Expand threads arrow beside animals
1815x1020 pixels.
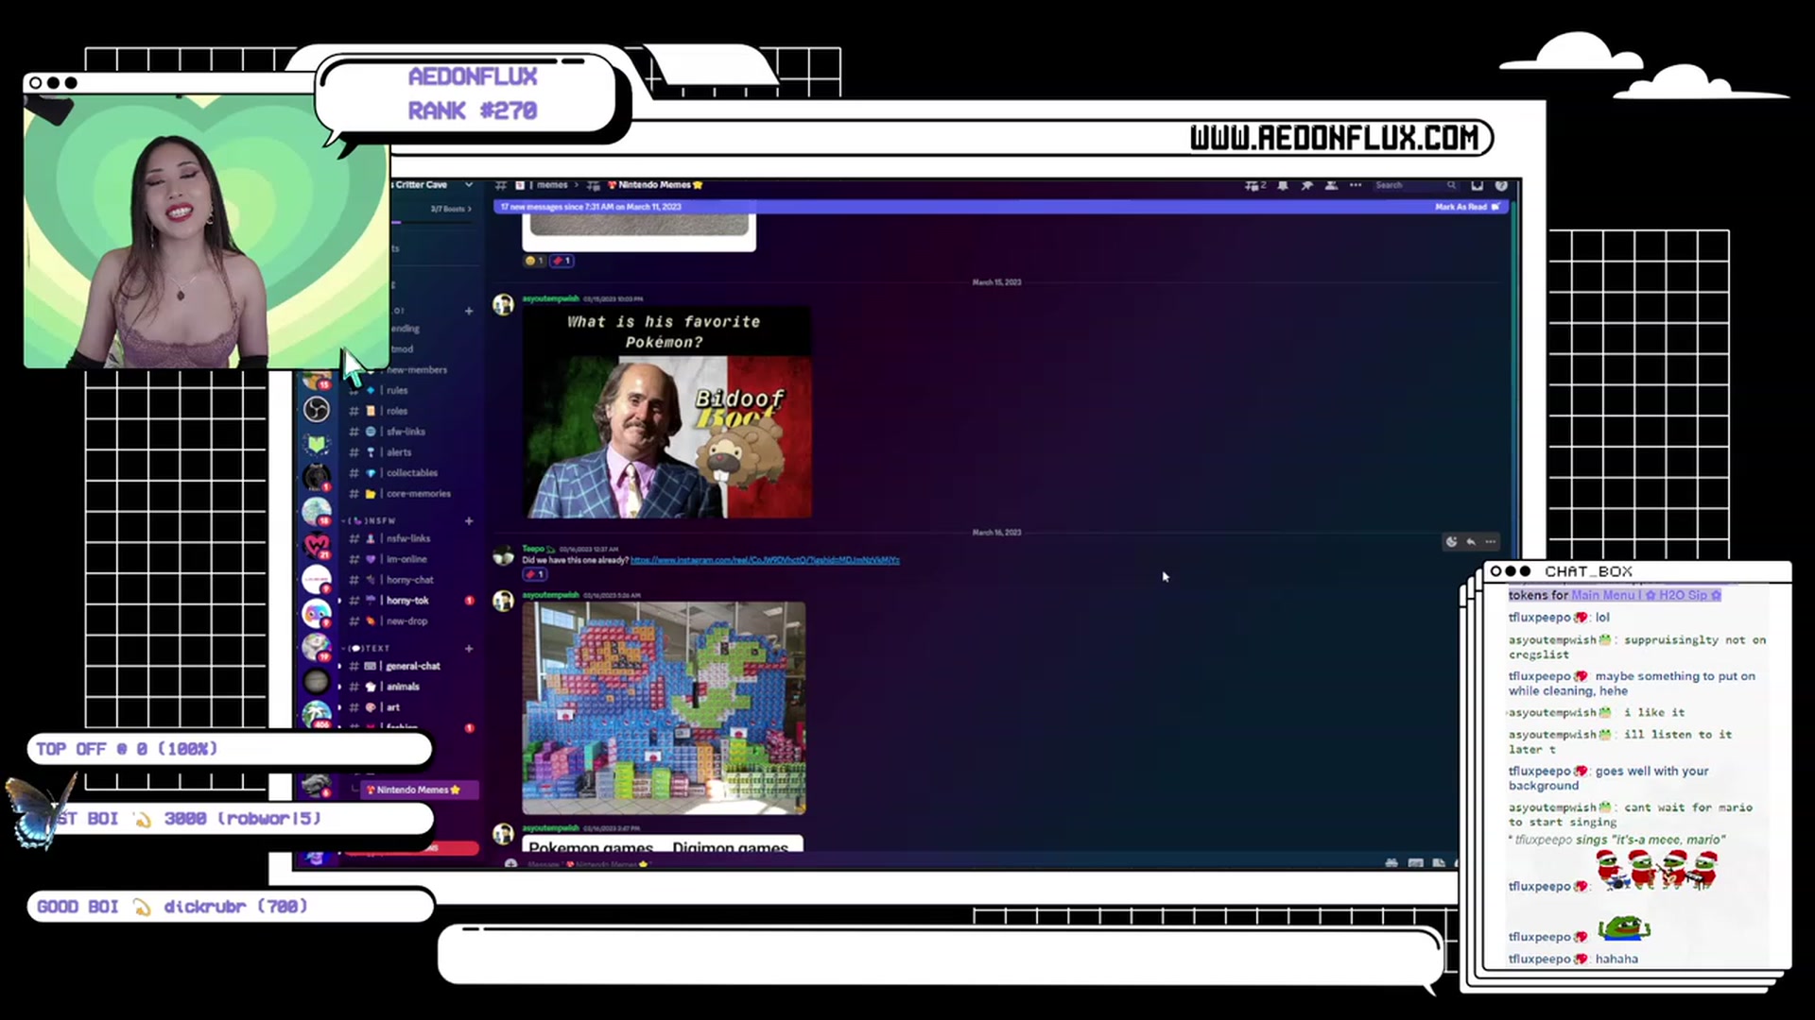[339, 687]
